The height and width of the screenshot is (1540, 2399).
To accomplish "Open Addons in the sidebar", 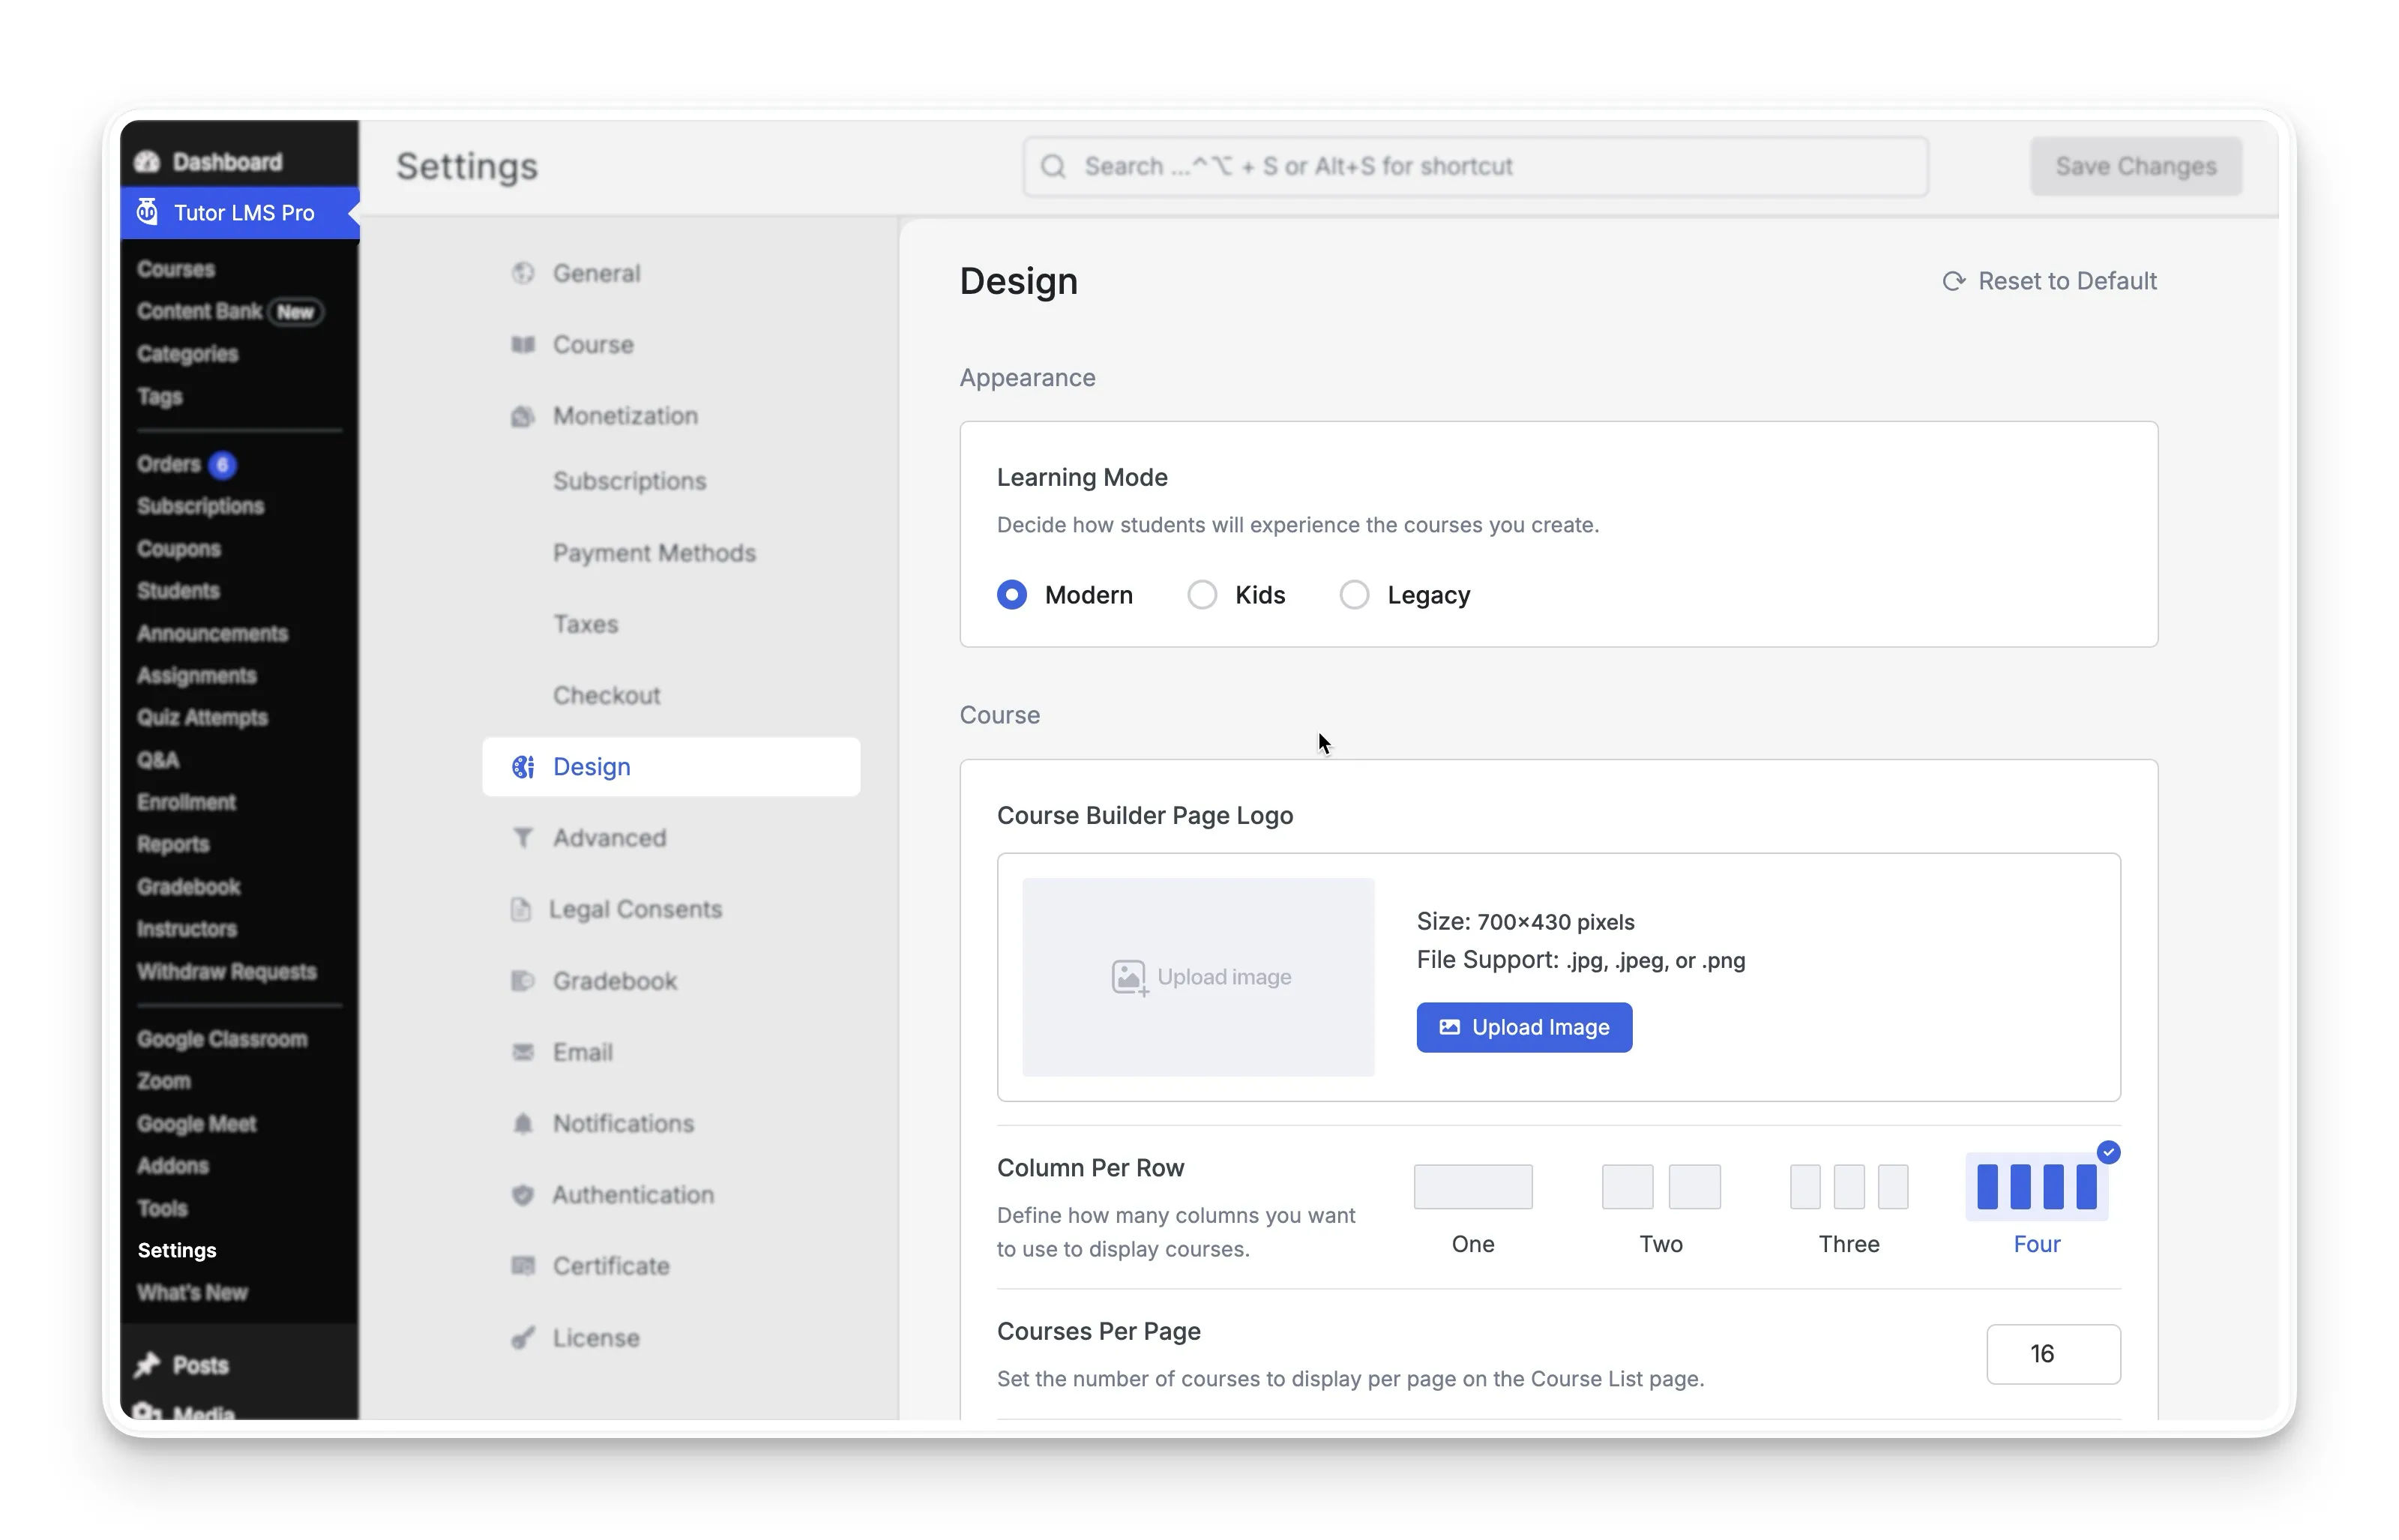I will pos(173,1166).
